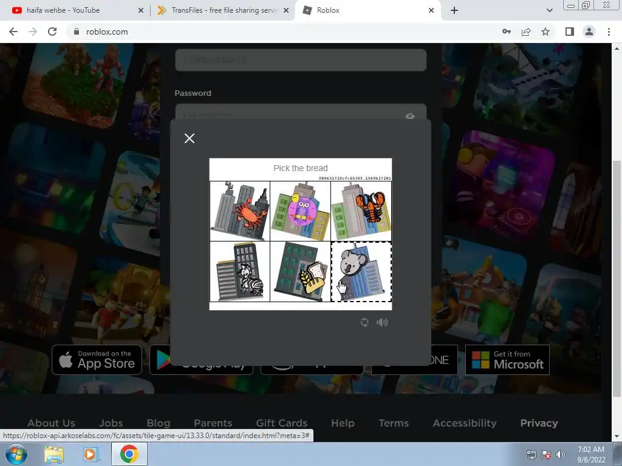Open the Get it from Microsoft badge
Screen dimensions: 622x466
[x=507, y=360]
